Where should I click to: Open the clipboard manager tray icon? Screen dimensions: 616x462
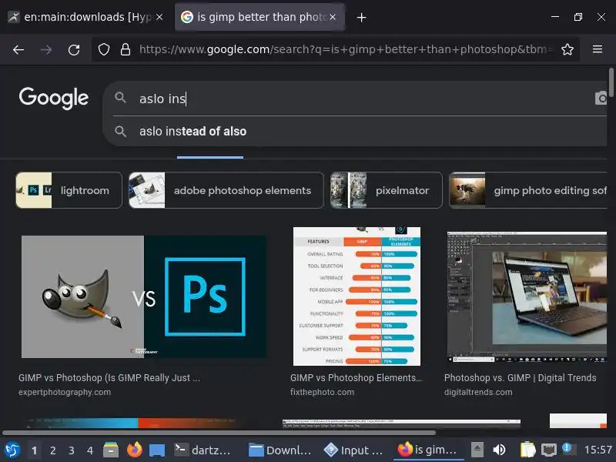pyautogui.click(x=527, y=450)
